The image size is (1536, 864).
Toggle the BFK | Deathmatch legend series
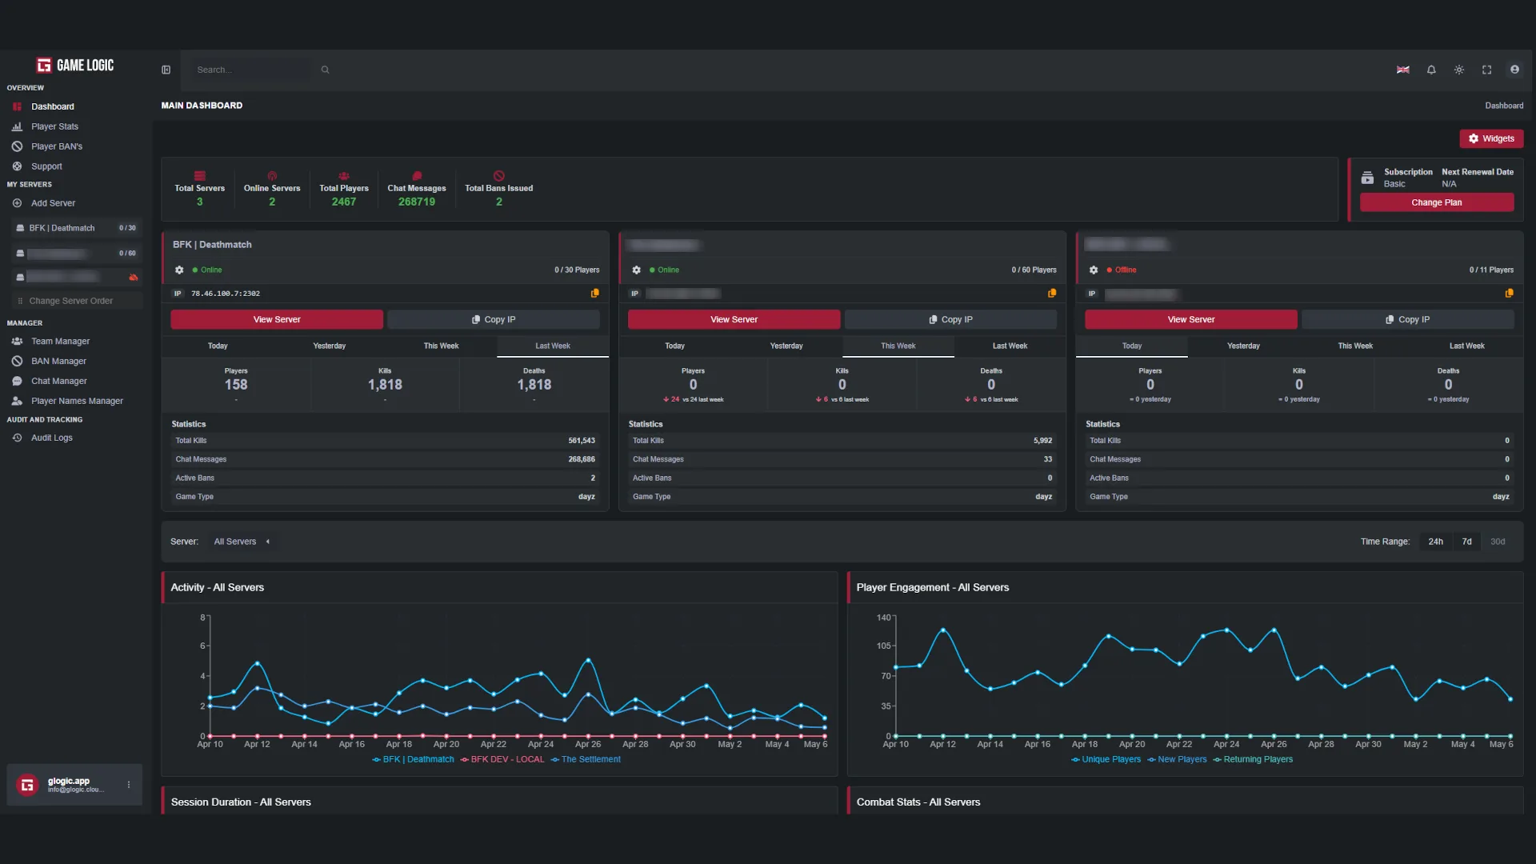point(414,760)
